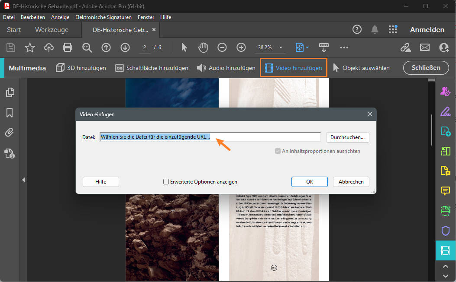Click the scrolling mode keyboard icon
The height and width of the screenshot is (282, 456).
coord(323,48)
